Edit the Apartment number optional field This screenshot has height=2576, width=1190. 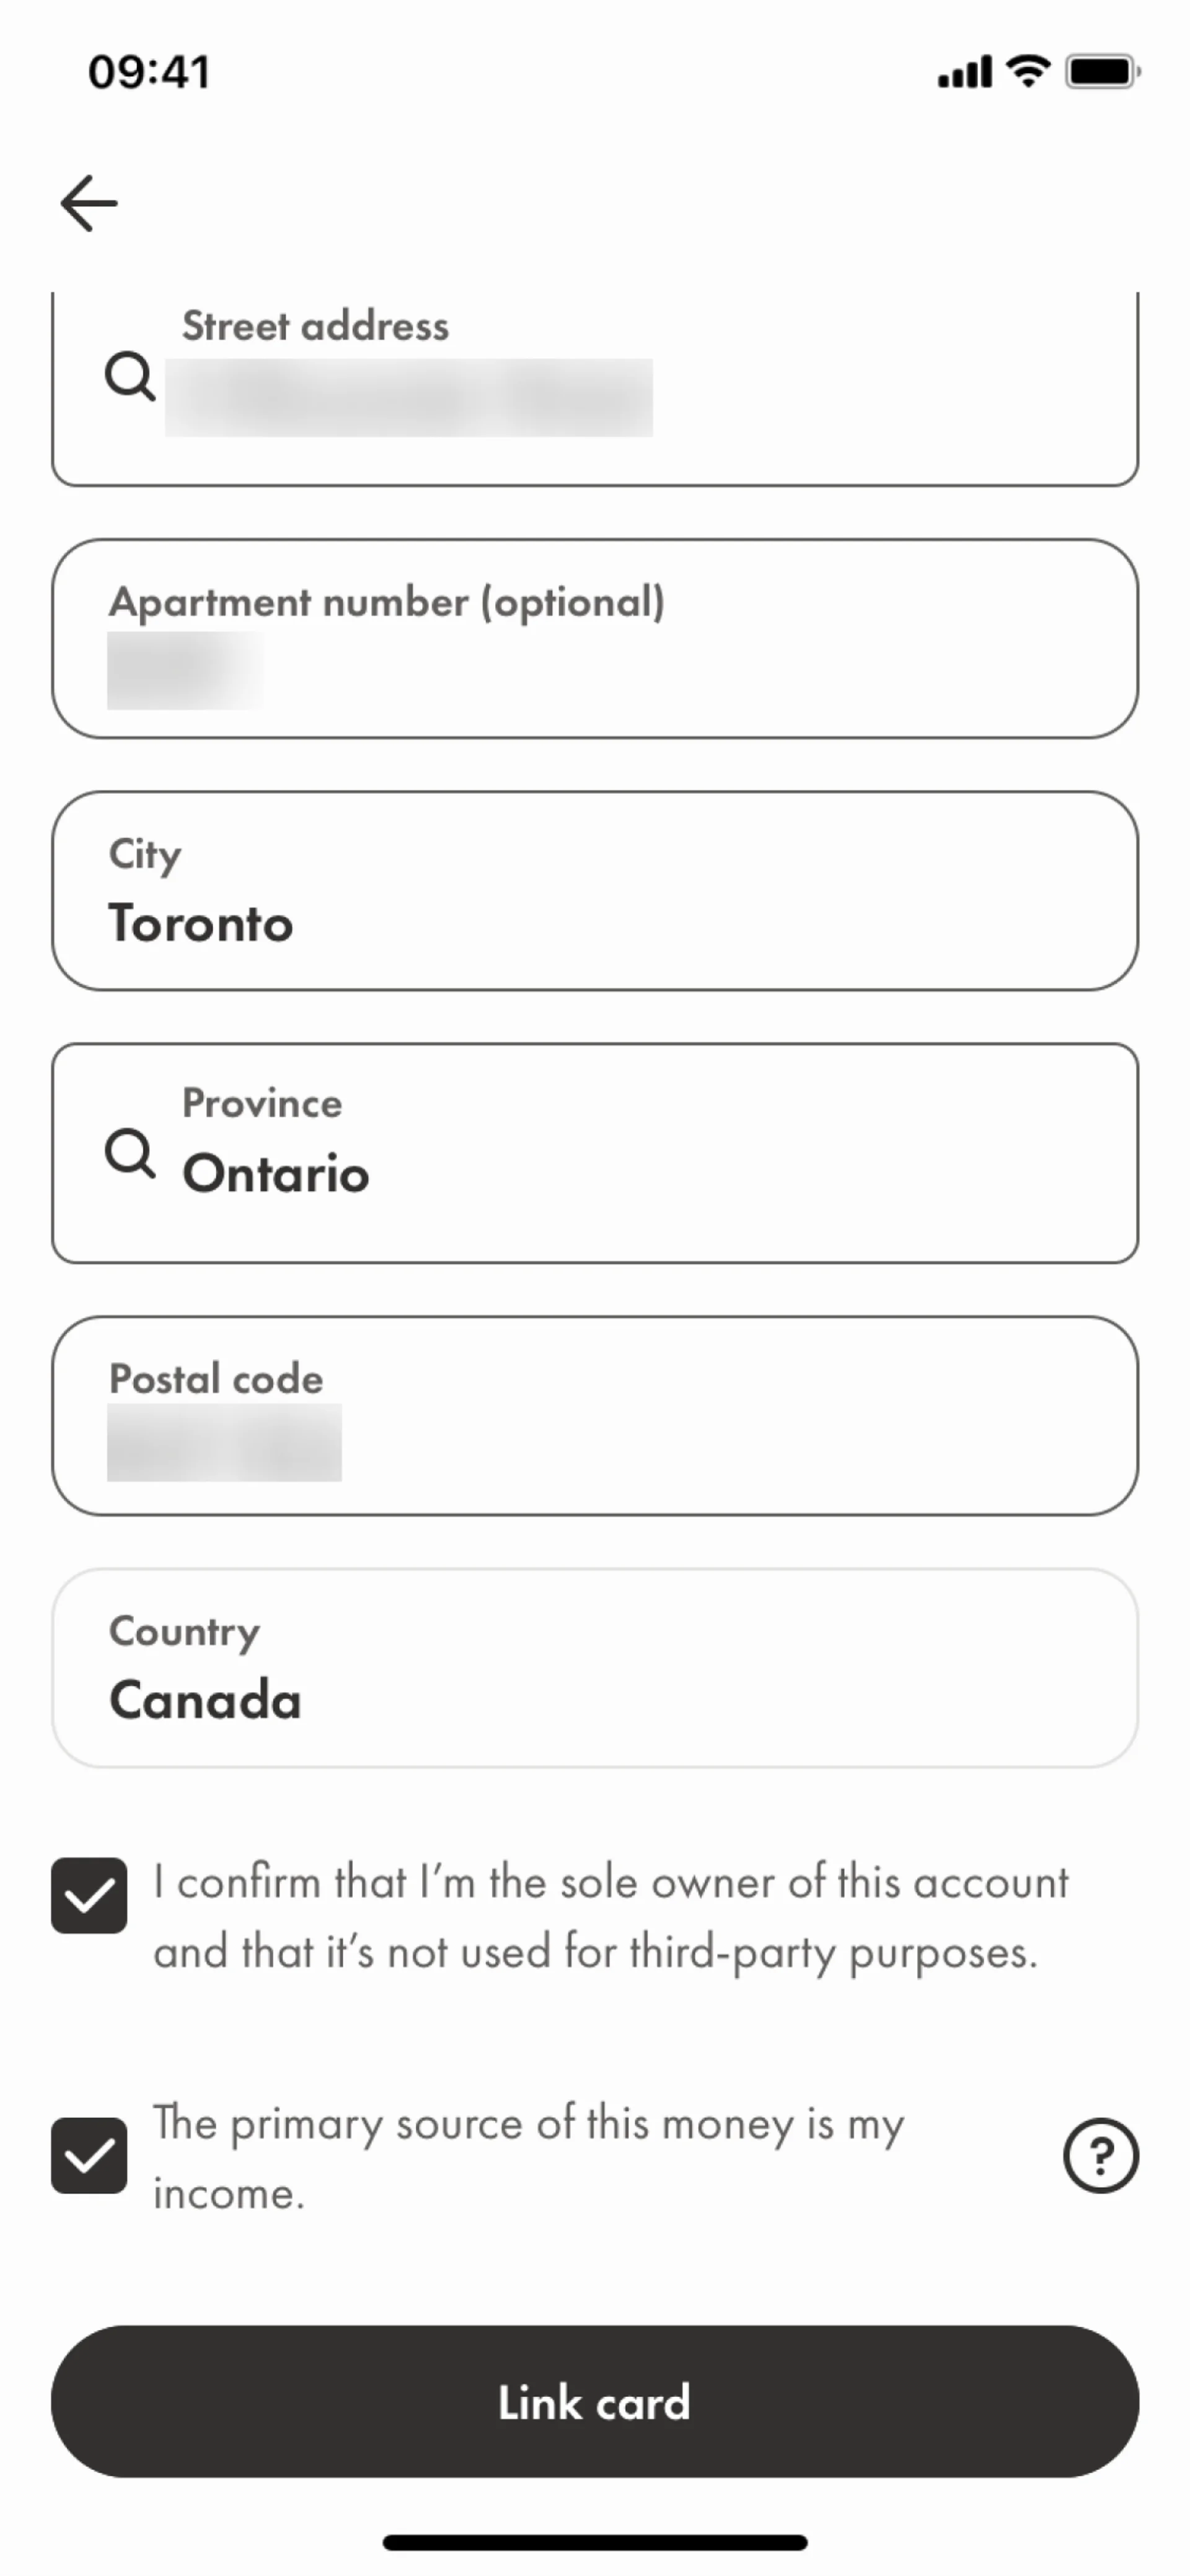[x=594, y=639]
